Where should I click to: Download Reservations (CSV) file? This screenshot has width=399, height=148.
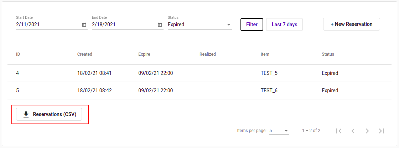tap(50, 114)
